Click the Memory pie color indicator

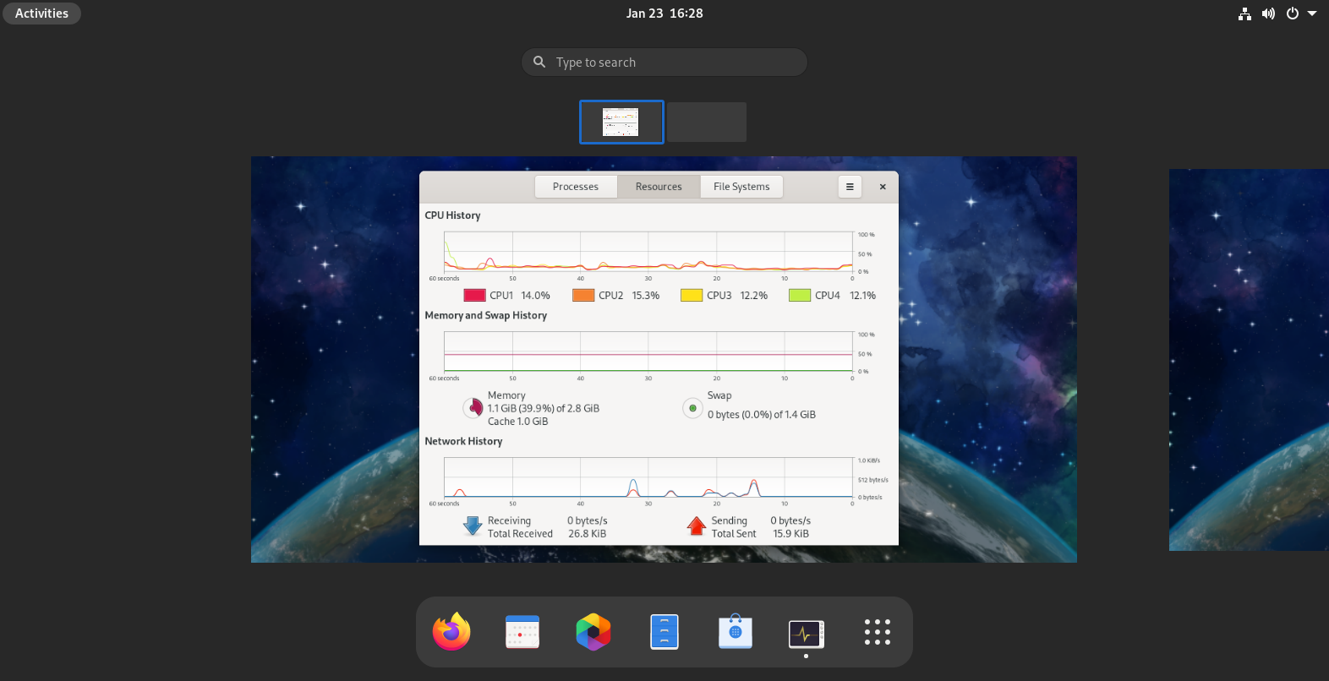(473, 408)
